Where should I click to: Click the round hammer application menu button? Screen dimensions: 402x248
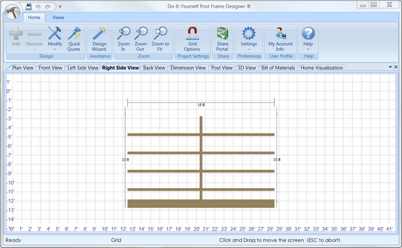[12, 12]
